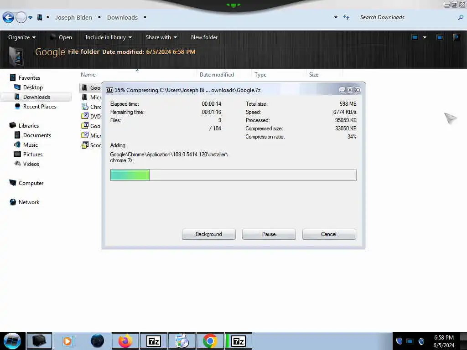Click the chrome.7z path under Adding
The height and width of the screenshot is (350, 467).
click(x=169, y=157)
